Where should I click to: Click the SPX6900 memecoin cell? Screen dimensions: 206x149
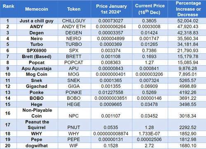[x=37, y=50]
